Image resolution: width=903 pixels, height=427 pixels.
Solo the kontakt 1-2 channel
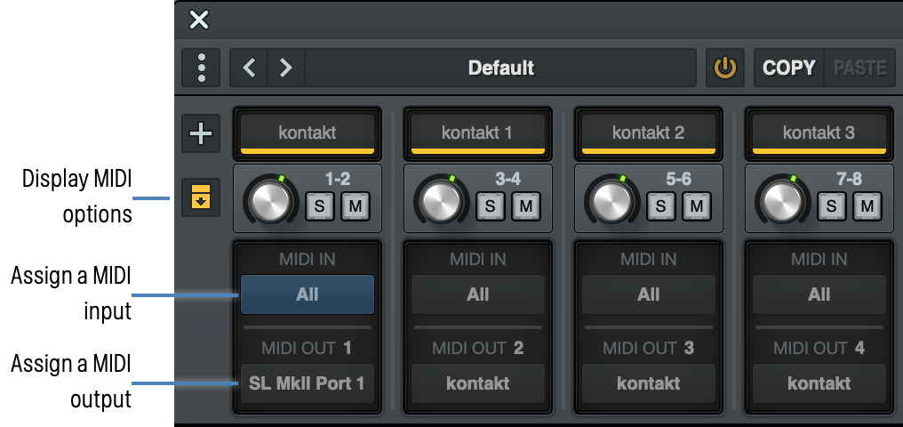click(x=320, y=206)
